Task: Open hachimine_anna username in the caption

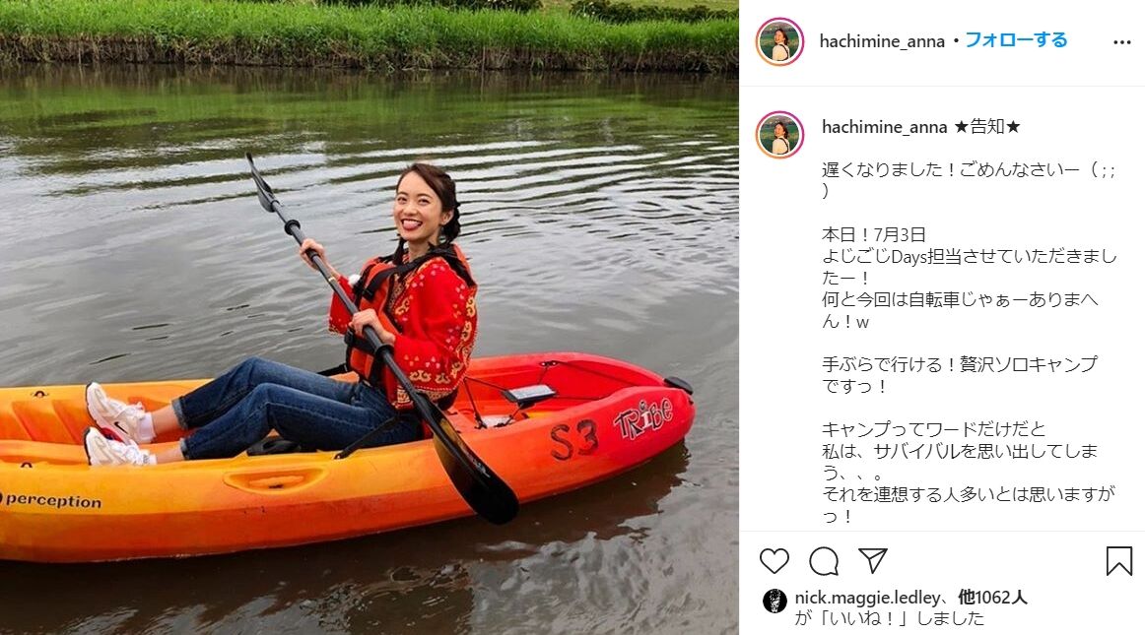Action: [884, 127]
